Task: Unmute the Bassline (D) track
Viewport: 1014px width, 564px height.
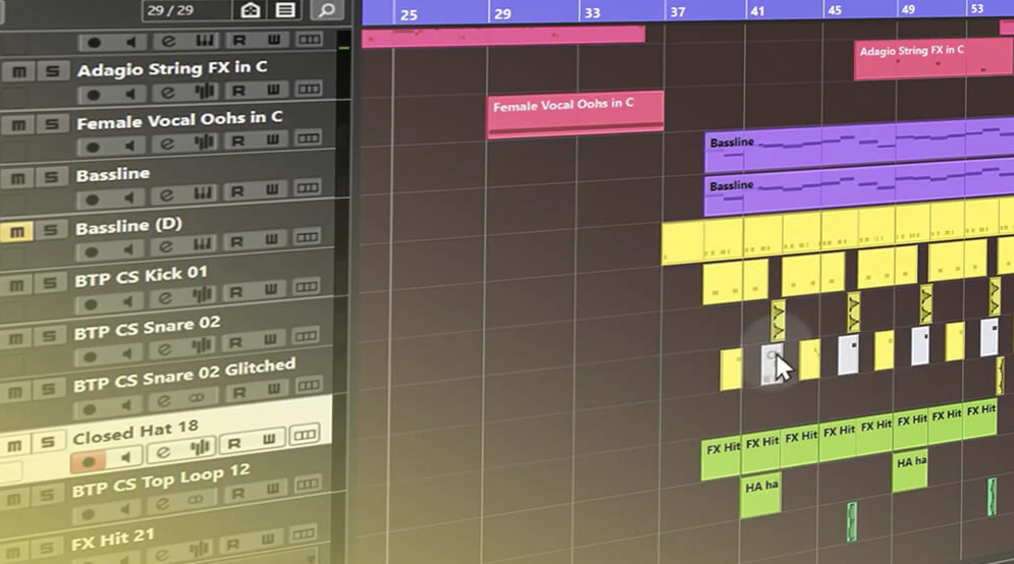Action: [17, 232]
